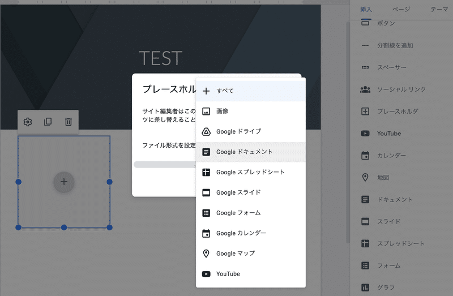
Task: Click the Slides icon in dropdown
Action: tap(206, 192)
